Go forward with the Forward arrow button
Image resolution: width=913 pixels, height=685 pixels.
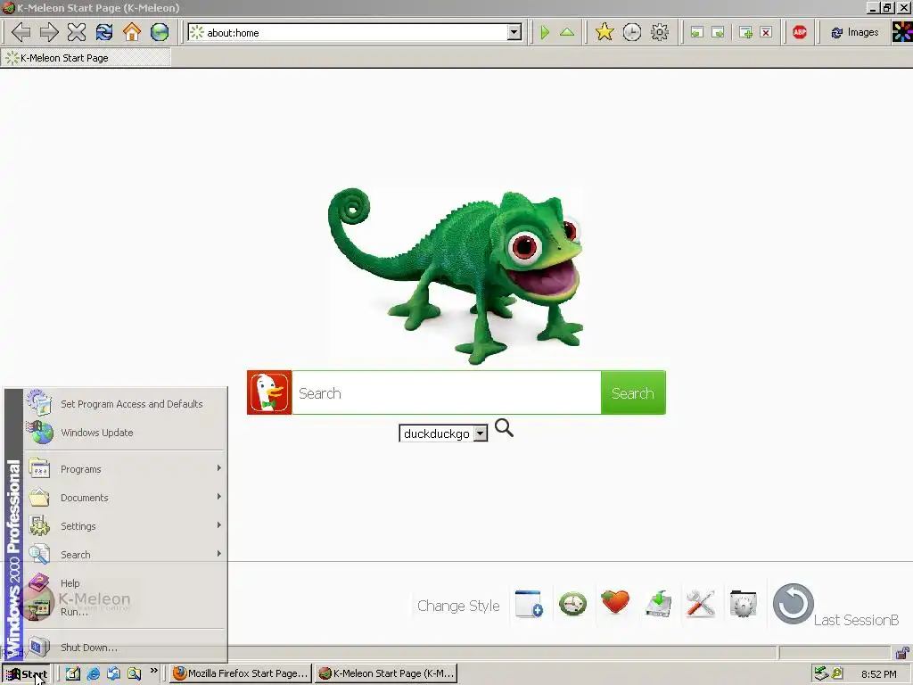click(49, 32)
